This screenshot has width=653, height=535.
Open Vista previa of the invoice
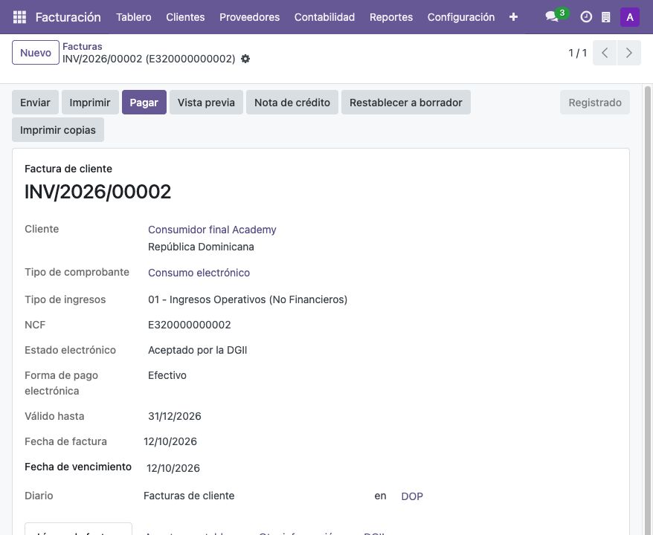pyautogui.click(x=206, y=103)
